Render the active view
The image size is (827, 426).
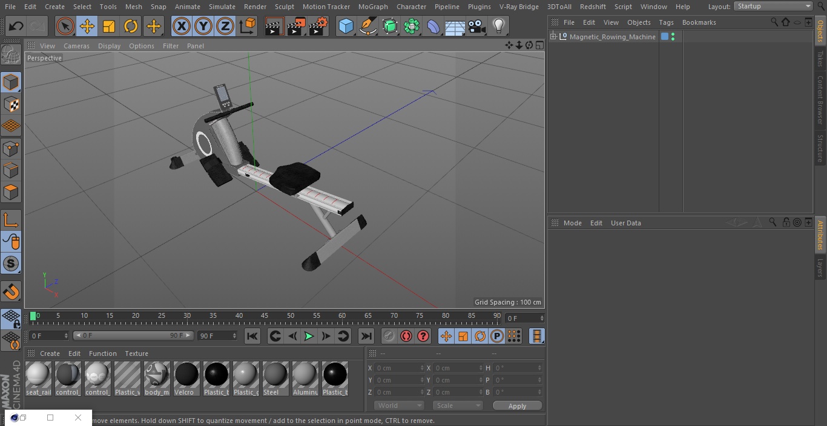click(x=274, y=27)
